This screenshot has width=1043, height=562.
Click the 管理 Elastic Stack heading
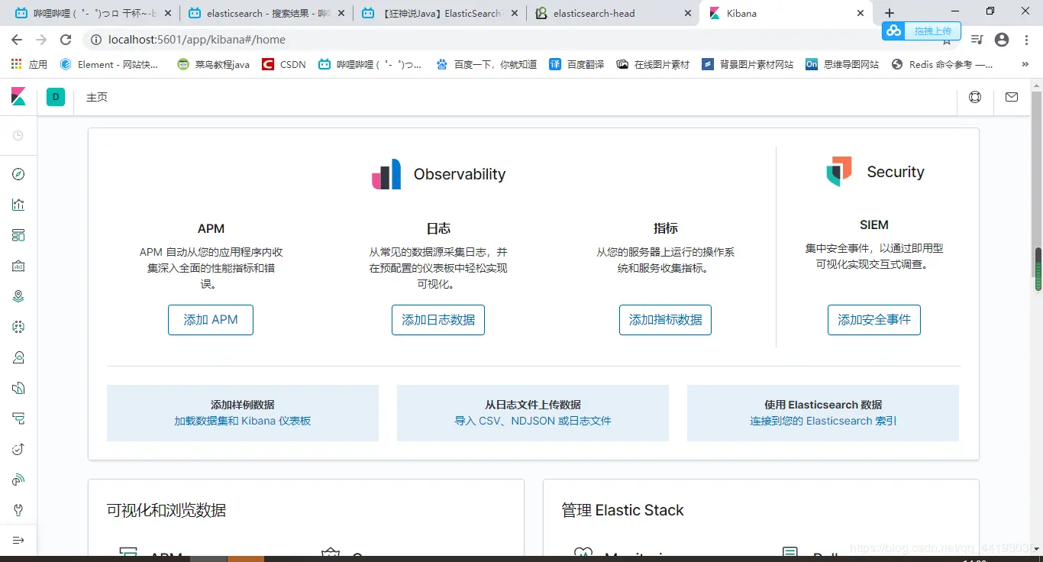coord(622,510)
